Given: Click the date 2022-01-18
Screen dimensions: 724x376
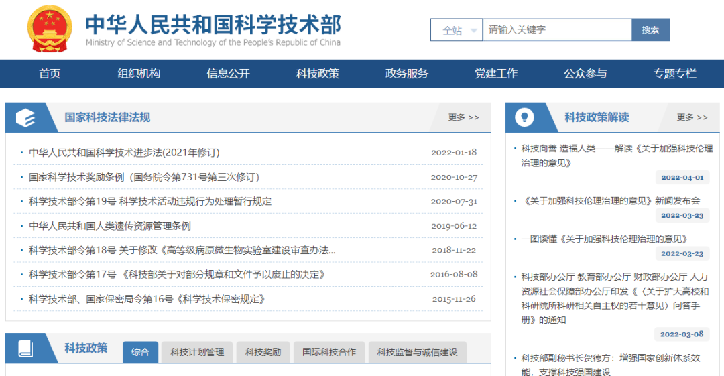Looking at the screenshot, I should click(454, 152).
